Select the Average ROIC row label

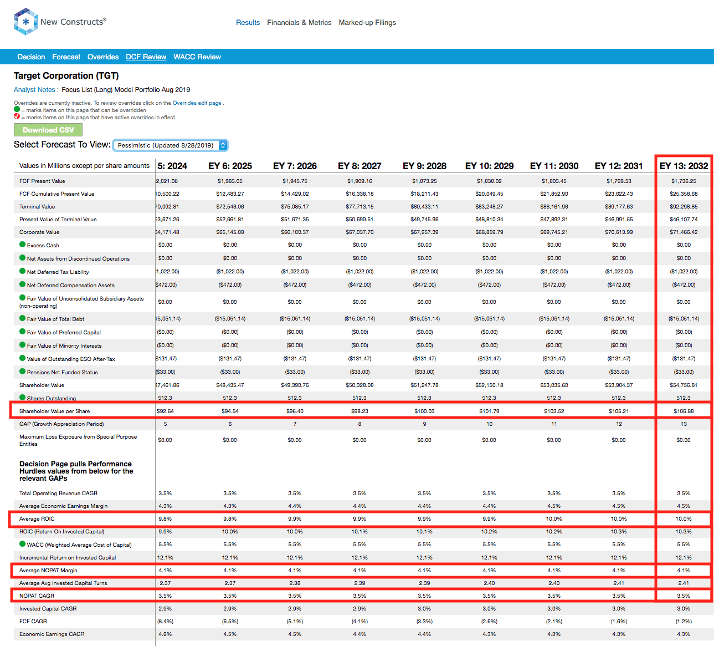37,519
